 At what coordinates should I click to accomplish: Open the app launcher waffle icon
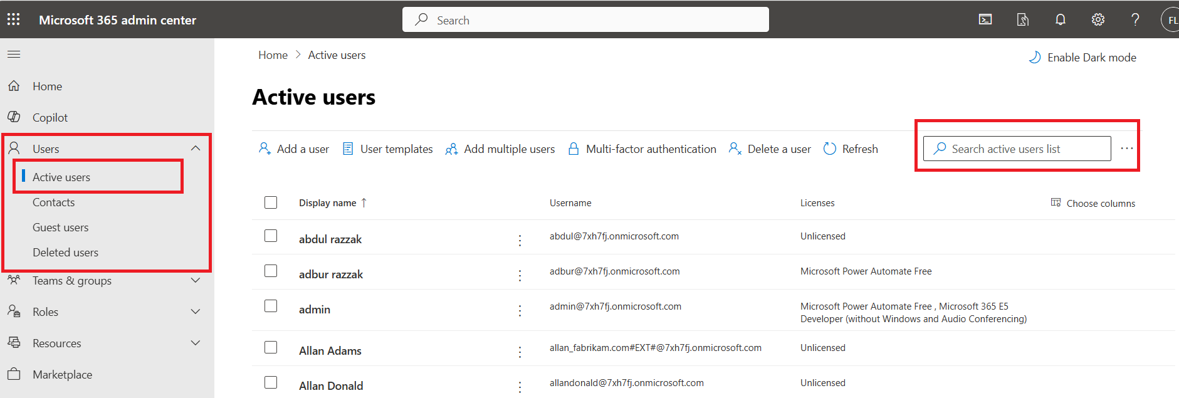coord(14,19)
